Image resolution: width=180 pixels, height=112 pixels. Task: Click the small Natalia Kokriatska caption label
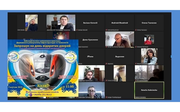140,97
